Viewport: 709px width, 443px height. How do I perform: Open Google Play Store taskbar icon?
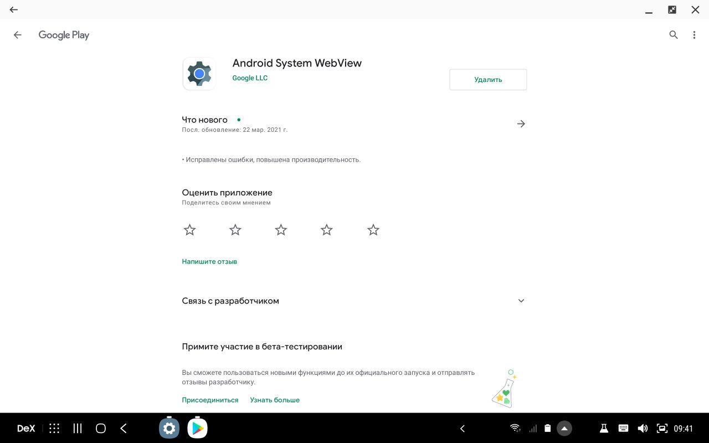(197, 428)
